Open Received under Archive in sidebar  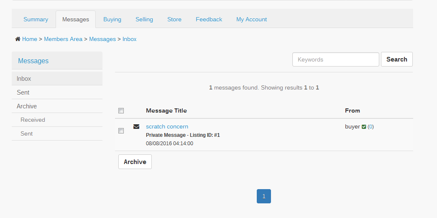coord(33,120)
